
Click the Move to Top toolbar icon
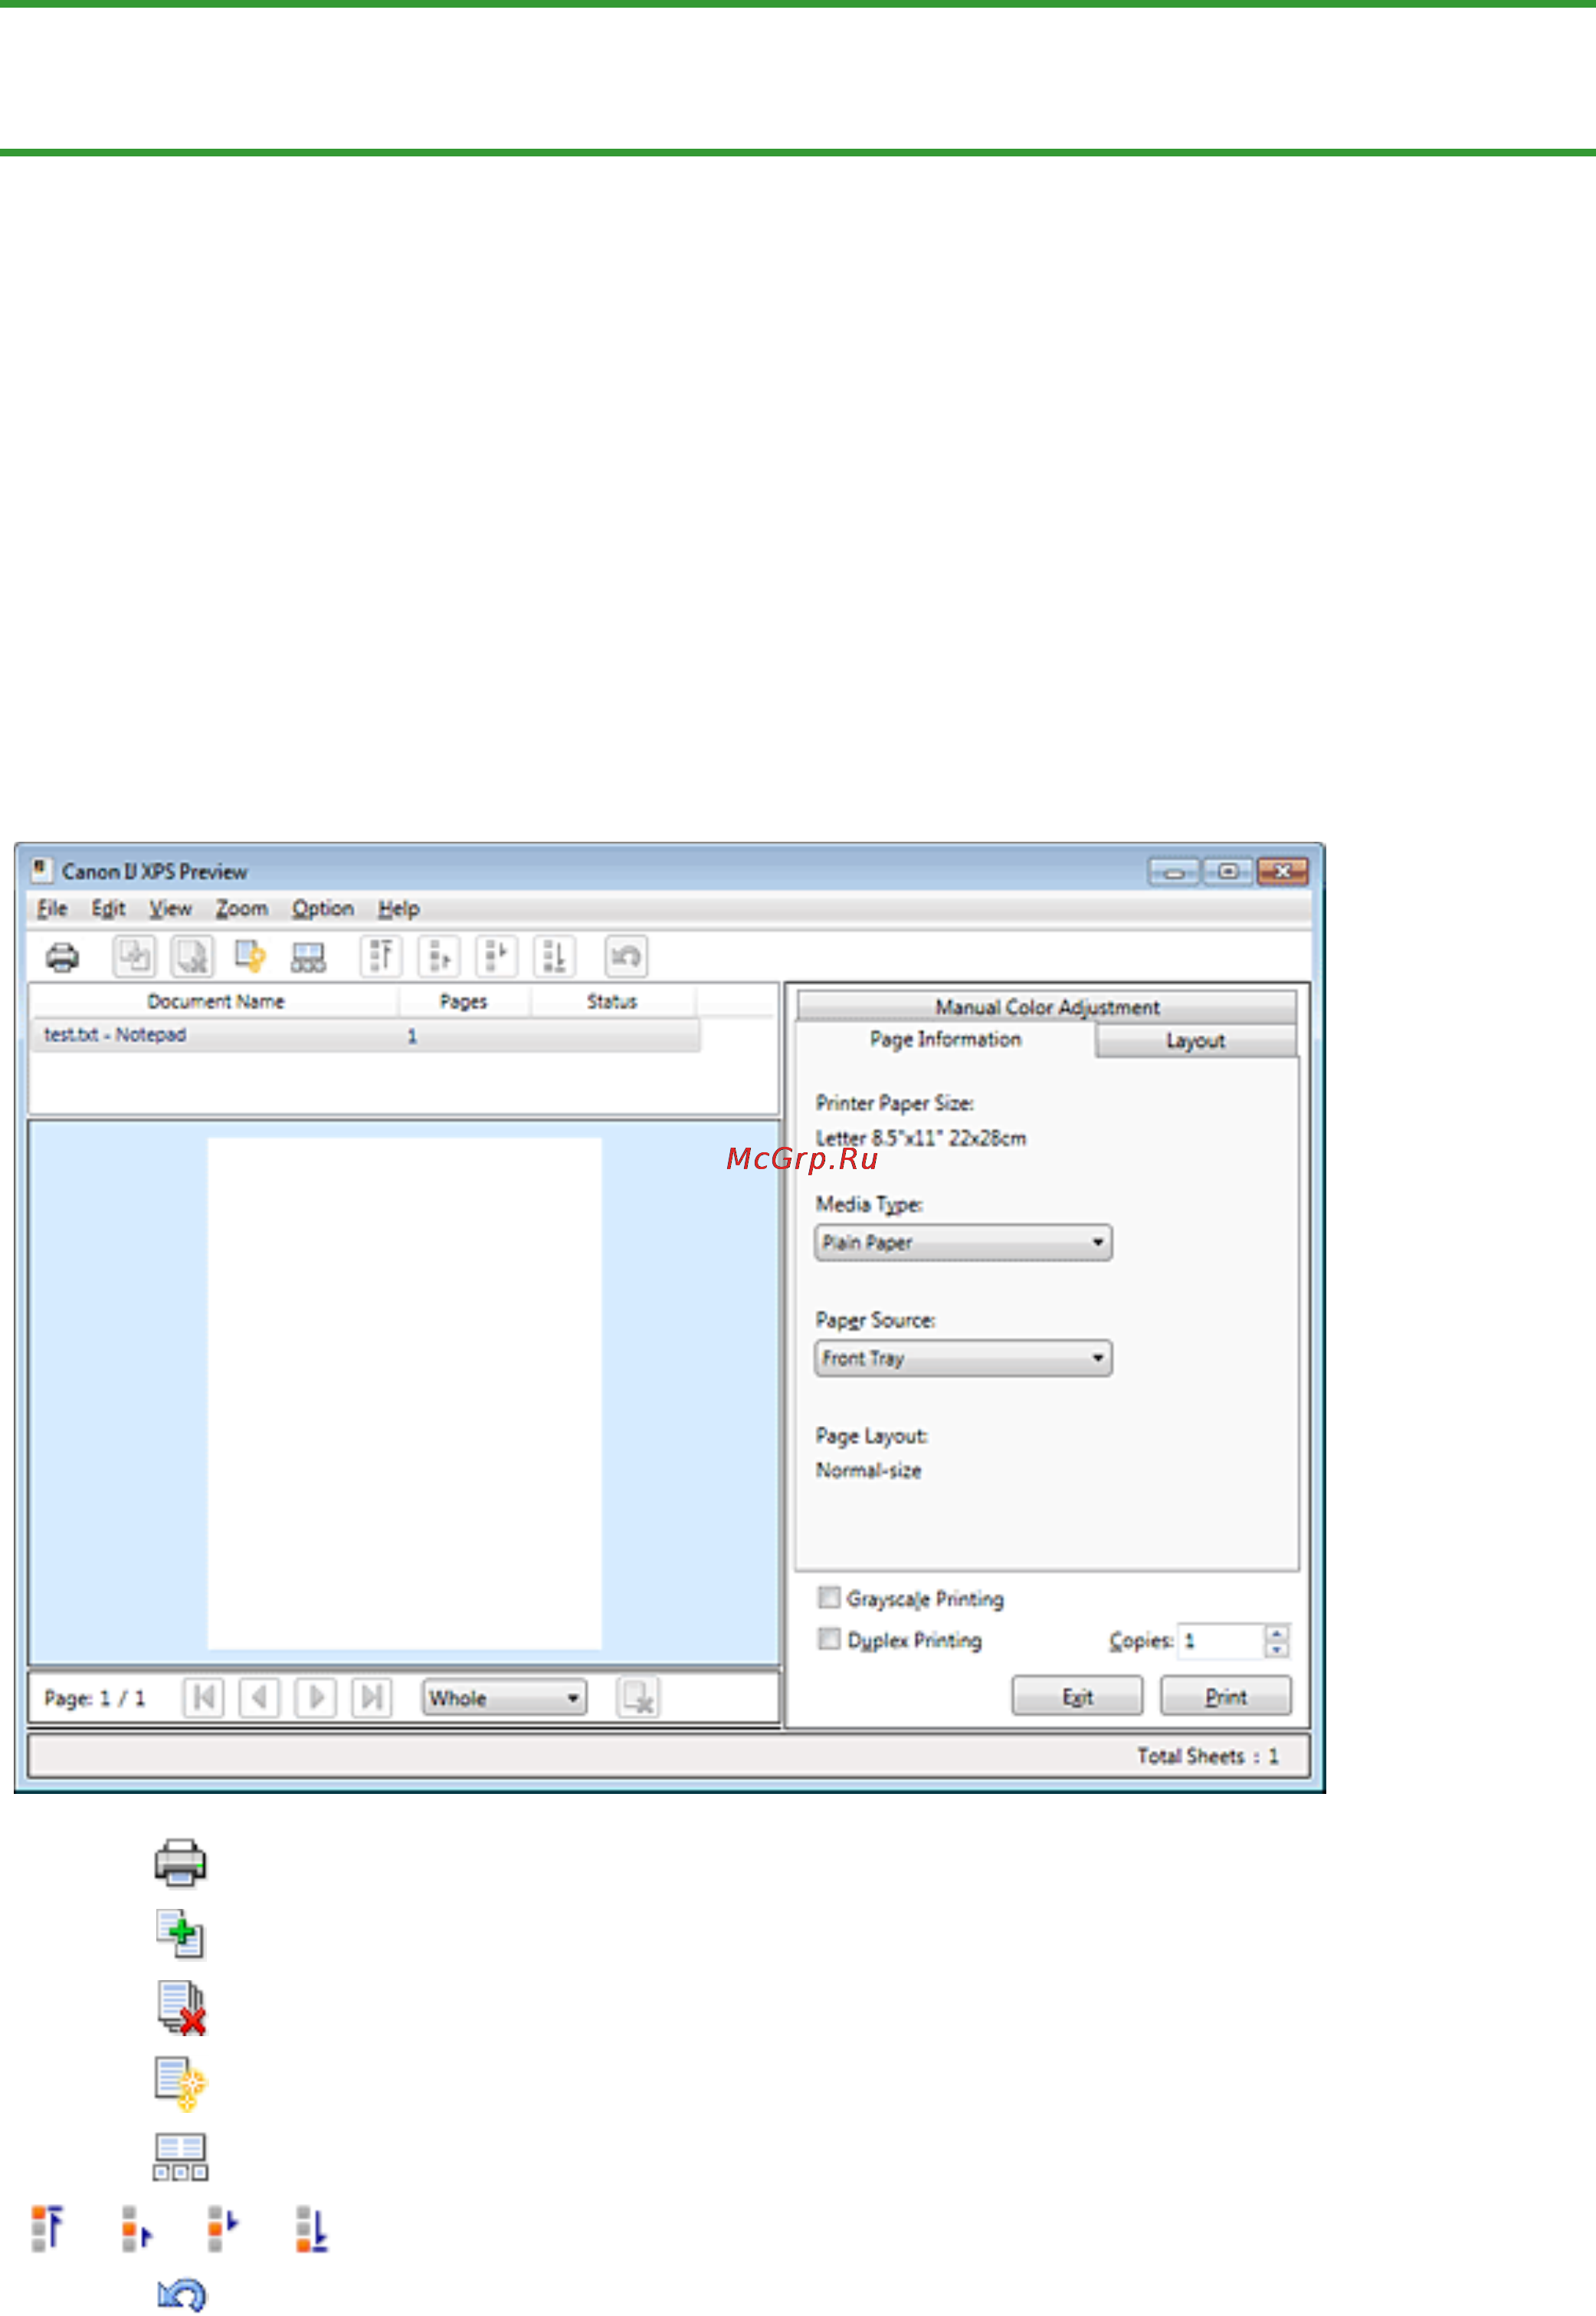coord(381,957)
